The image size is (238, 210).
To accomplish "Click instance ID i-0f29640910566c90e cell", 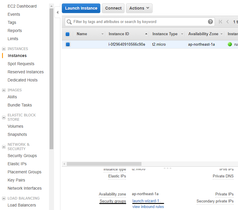I will tap(127, 45).
